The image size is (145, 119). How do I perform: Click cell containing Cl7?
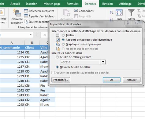click(32, 90)
